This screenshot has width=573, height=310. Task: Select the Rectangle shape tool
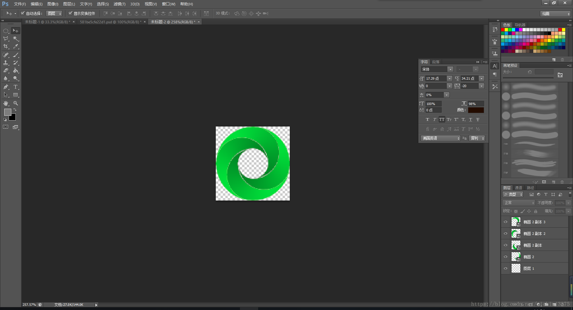(x=16, y=95)
